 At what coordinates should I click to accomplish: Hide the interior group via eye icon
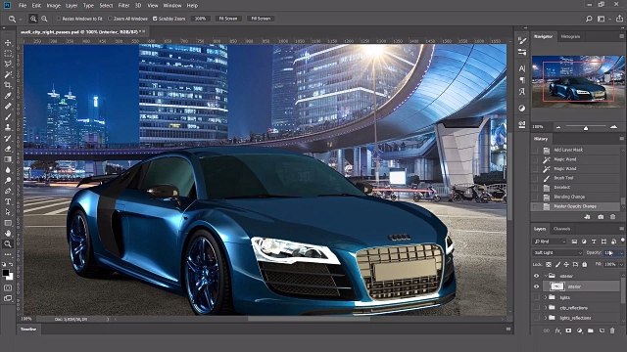point(536,276)
